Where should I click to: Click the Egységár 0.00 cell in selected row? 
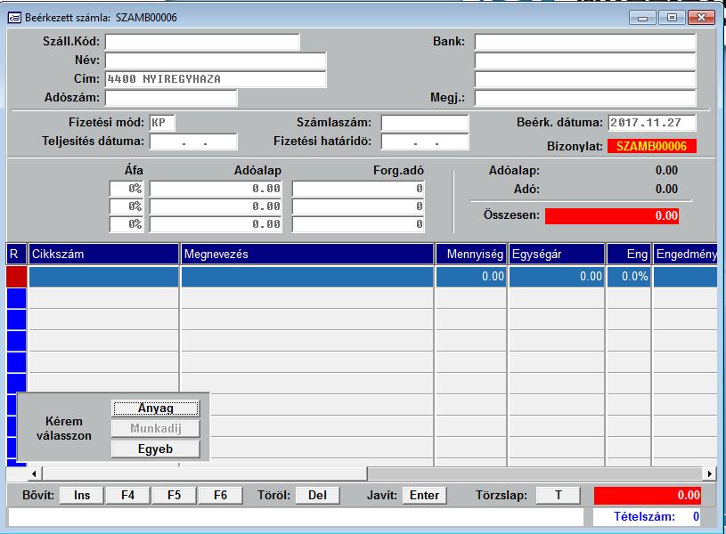(x=557, y=277)
